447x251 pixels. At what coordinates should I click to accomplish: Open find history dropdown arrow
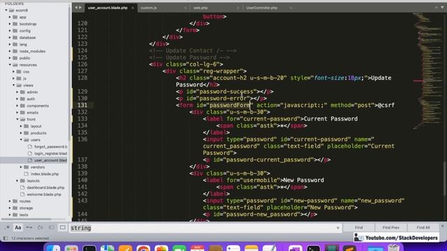(x=338, y=228)
